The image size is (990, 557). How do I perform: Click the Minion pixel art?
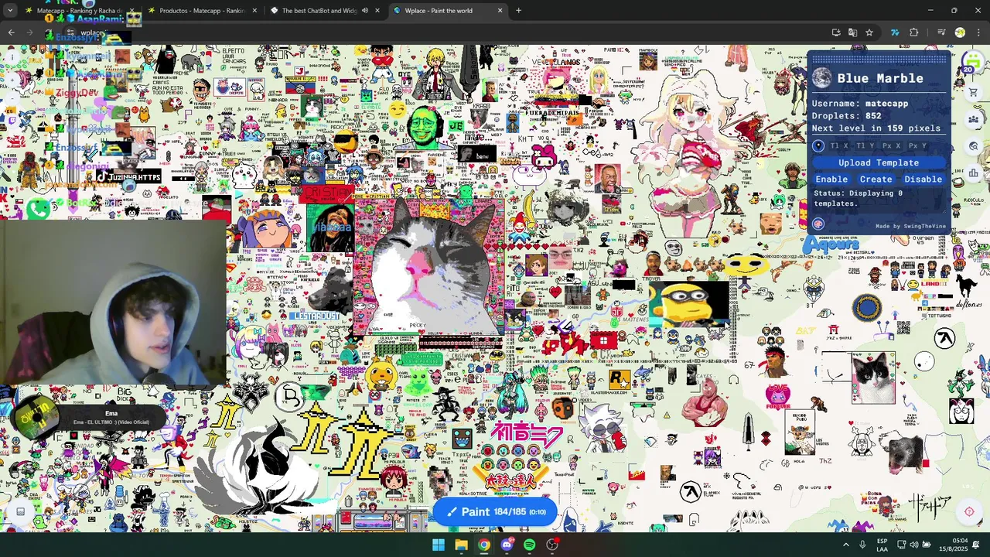click(688, 302)
